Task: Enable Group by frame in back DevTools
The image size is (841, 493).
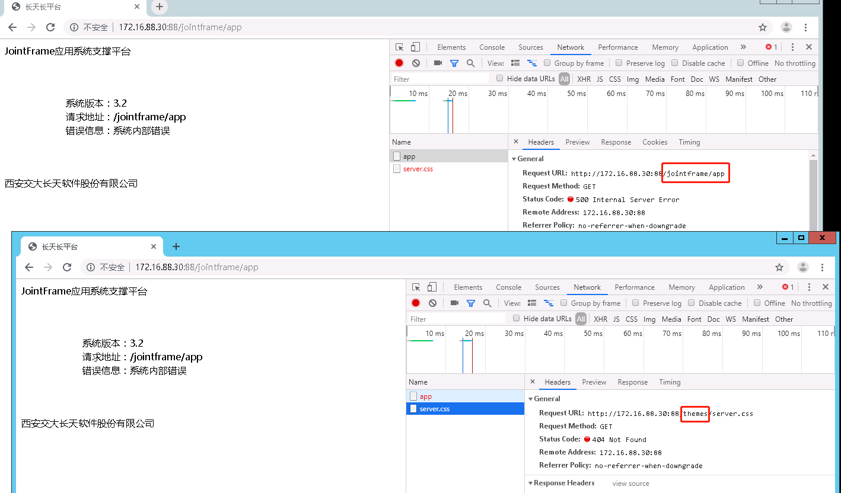Action: [x=547, y=63]
